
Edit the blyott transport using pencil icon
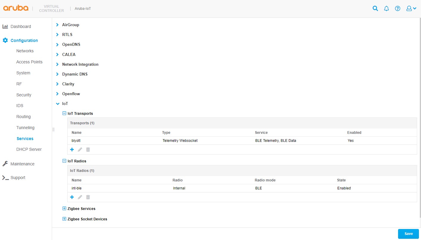coord(80,150)
